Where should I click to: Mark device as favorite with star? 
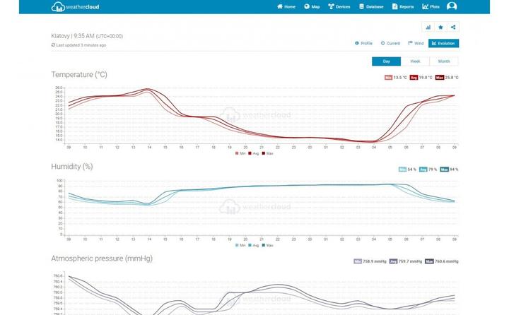pos(440,28)
